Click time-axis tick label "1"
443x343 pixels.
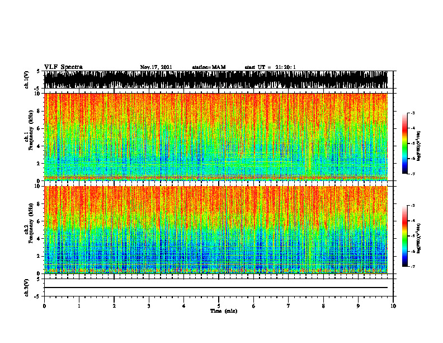[x=79, y=306]
